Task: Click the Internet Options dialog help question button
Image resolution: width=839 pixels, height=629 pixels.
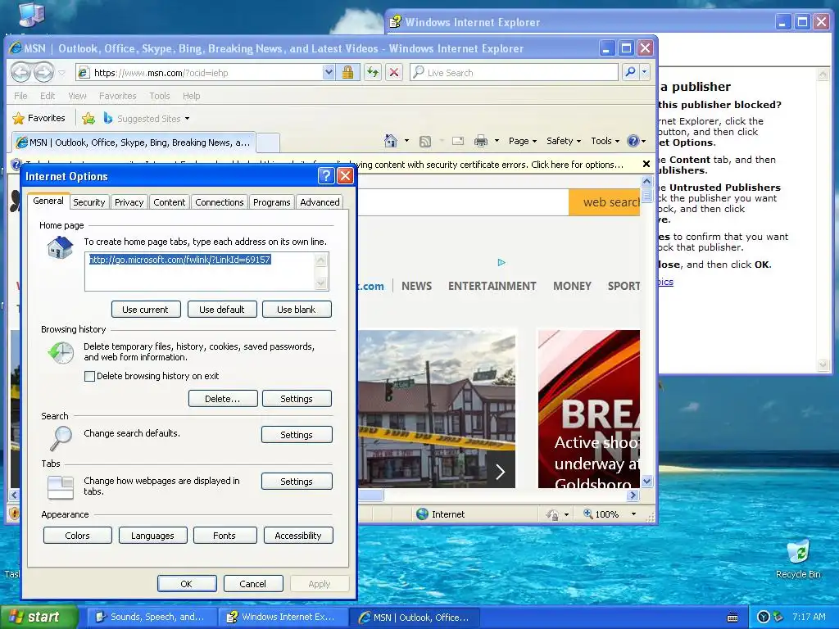Action: (x=326, y=176)
